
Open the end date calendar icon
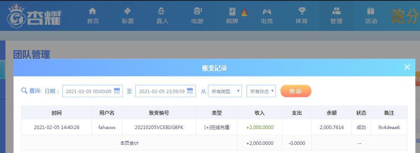[x=190, y=91]
